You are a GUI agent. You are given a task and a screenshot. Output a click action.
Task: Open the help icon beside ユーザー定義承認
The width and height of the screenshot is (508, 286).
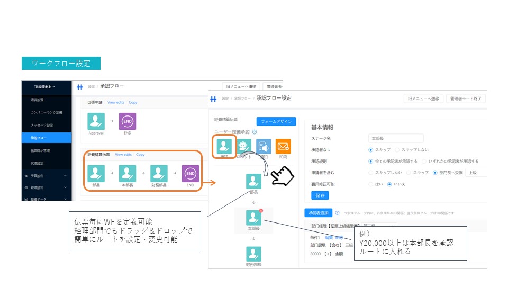pos(255,132)
